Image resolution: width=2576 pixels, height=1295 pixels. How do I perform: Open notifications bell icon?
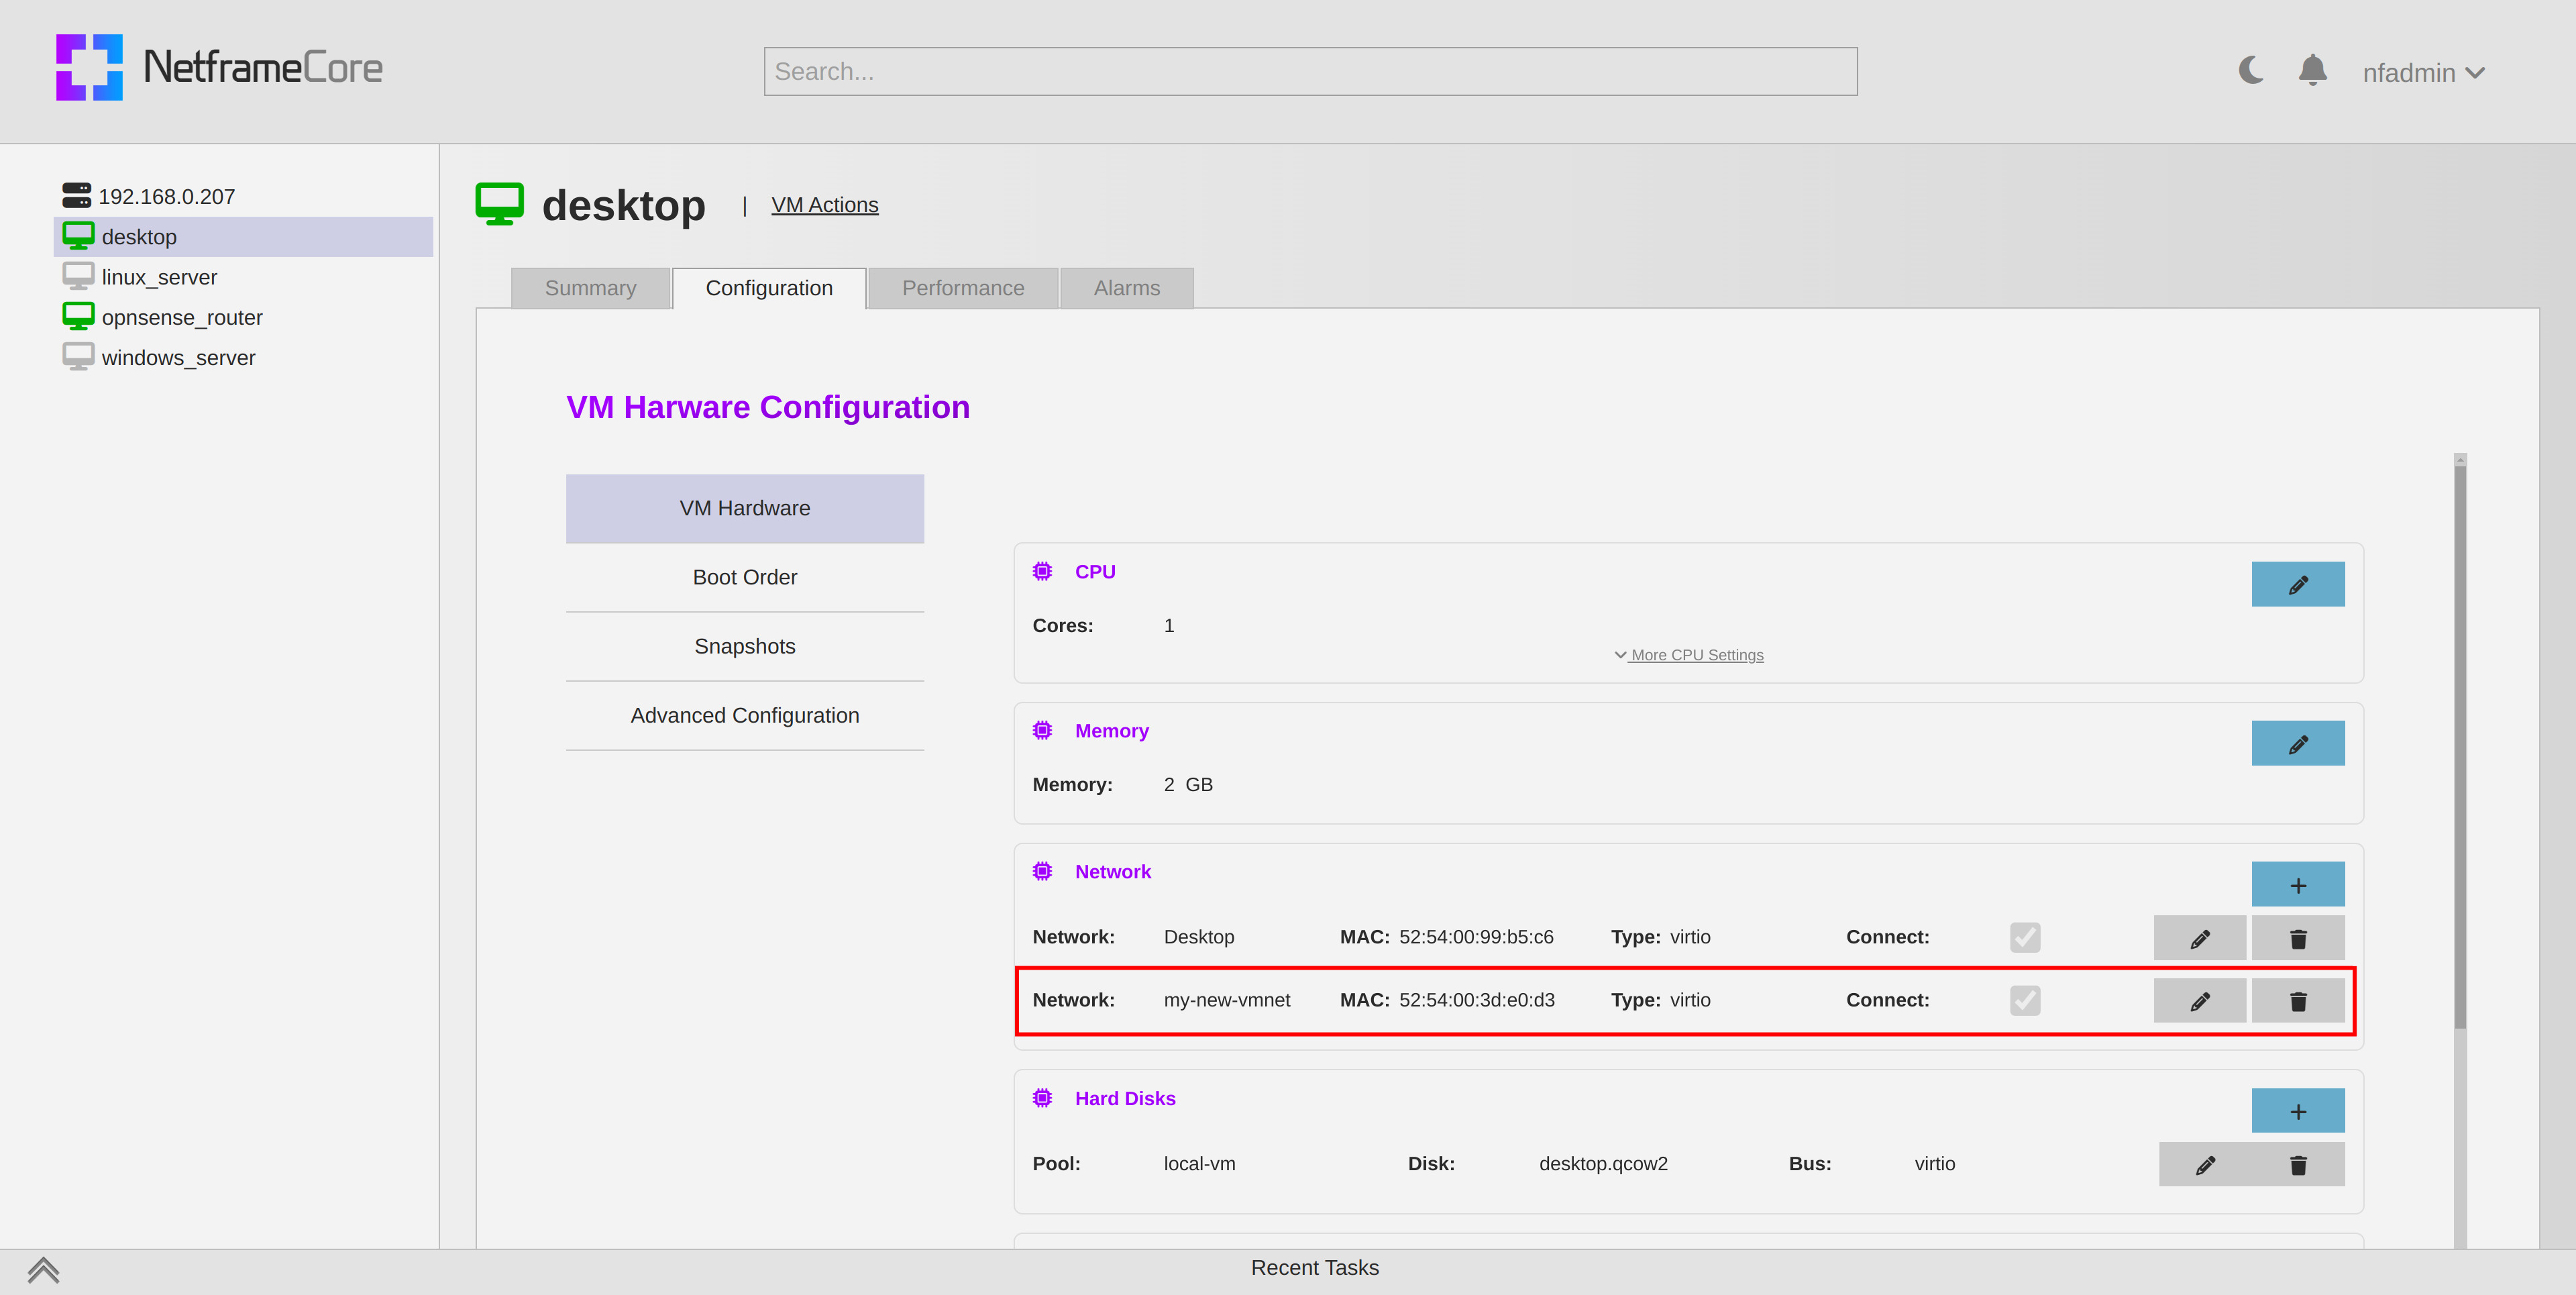point(2312,70)
